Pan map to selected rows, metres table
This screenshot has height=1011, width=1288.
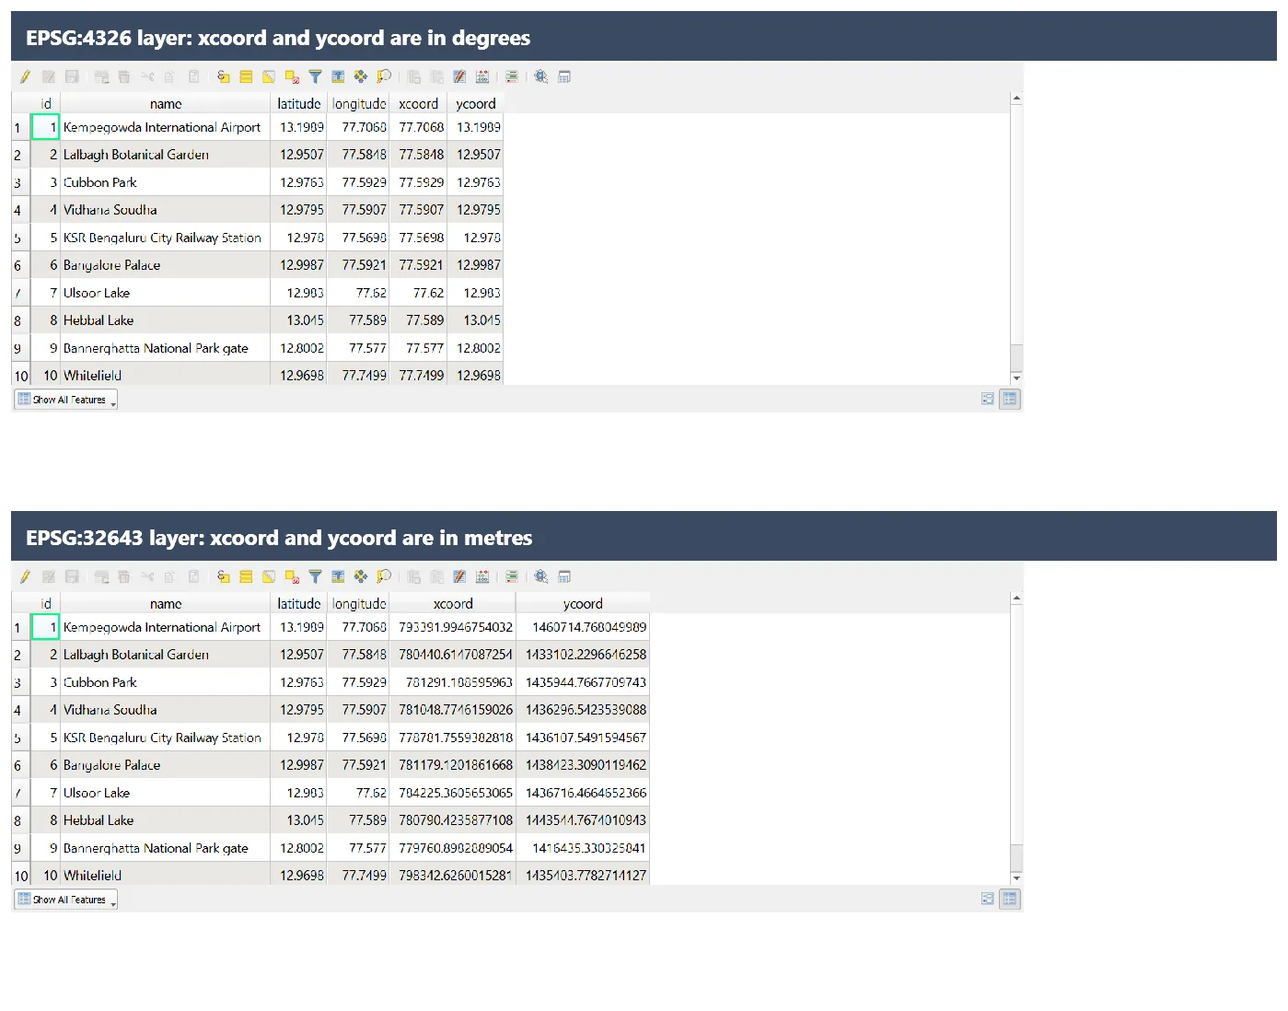(361, 576)
